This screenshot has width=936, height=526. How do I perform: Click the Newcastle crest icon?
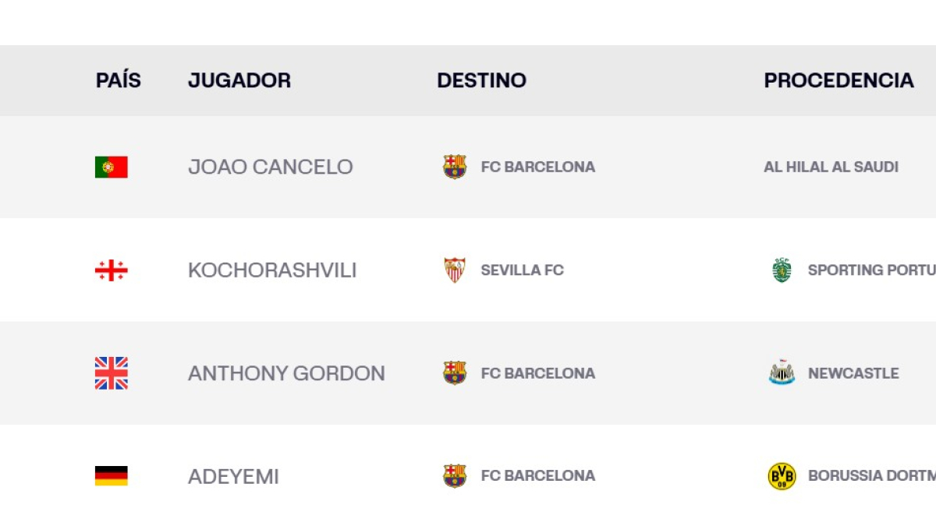(x=782, y=373)
